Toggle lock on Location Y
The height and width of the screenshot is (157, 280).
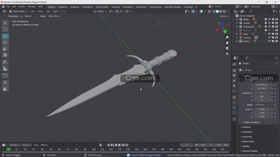click(271, 85)
